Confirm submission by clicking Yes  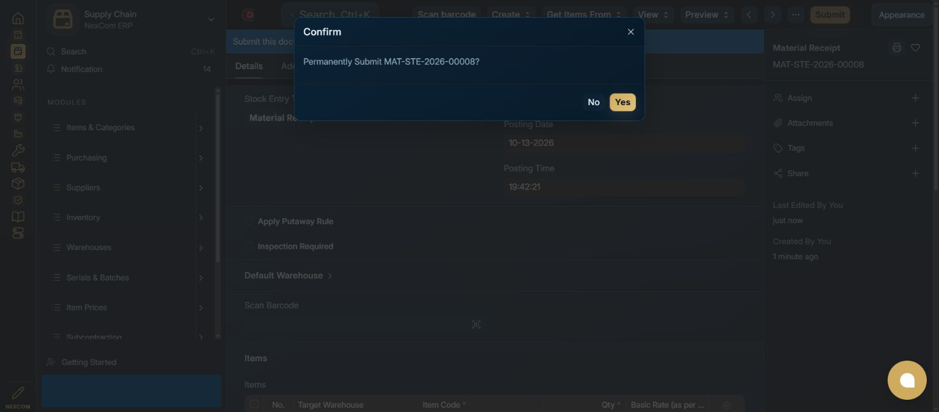622,102
